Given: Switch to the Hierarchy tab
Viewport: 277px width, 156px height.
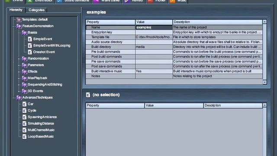Looking at the screenshot, I should coord(16,10).
